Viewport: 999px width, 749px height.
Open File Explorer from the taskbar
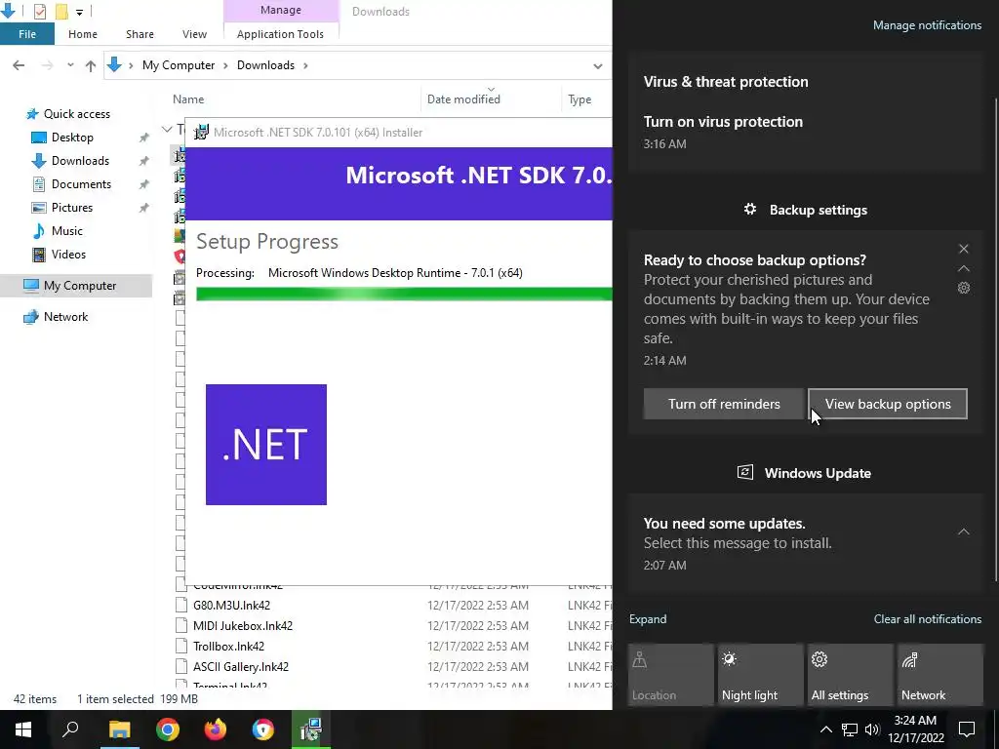(119, 729)
